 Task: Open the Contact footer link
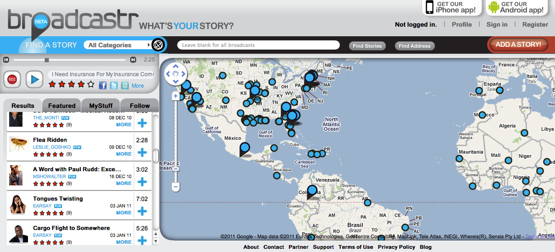274,247
